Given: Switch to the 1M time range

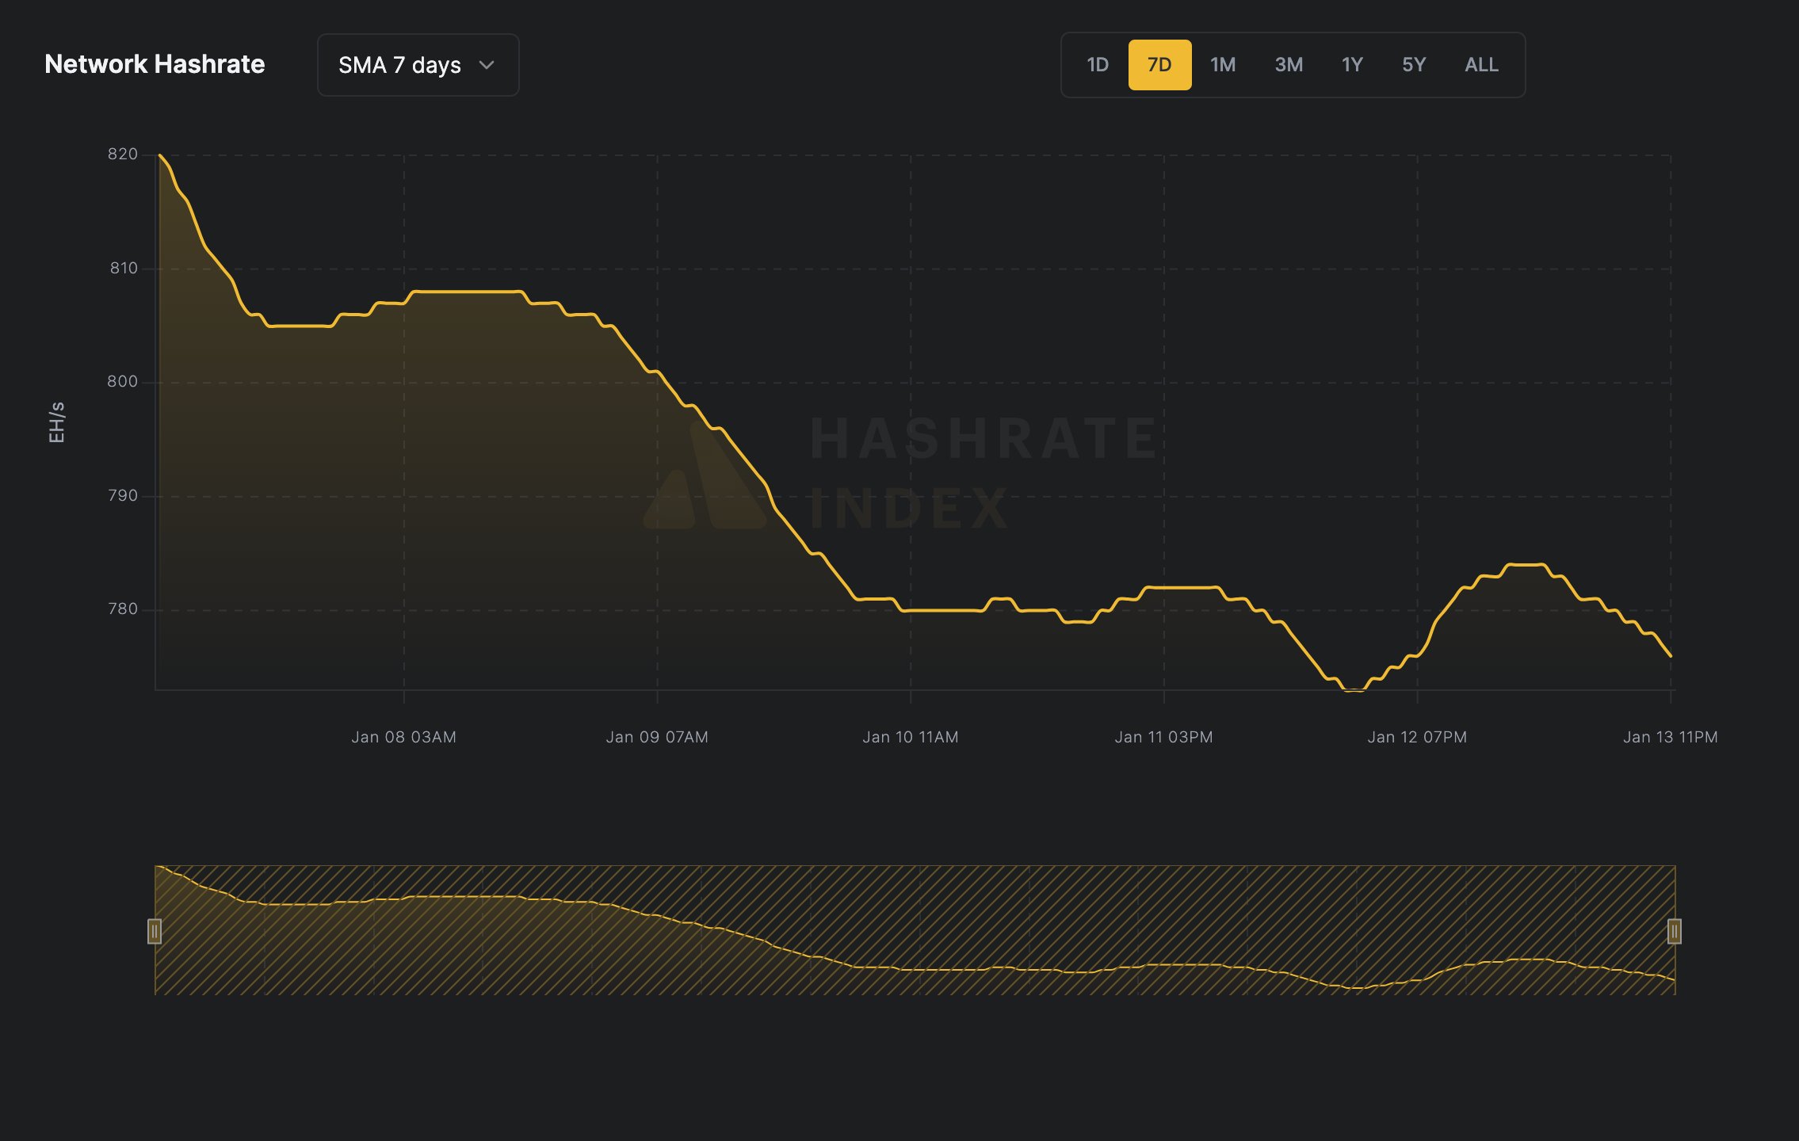Looking at the screenshot, I should (x=1223, y=65).
